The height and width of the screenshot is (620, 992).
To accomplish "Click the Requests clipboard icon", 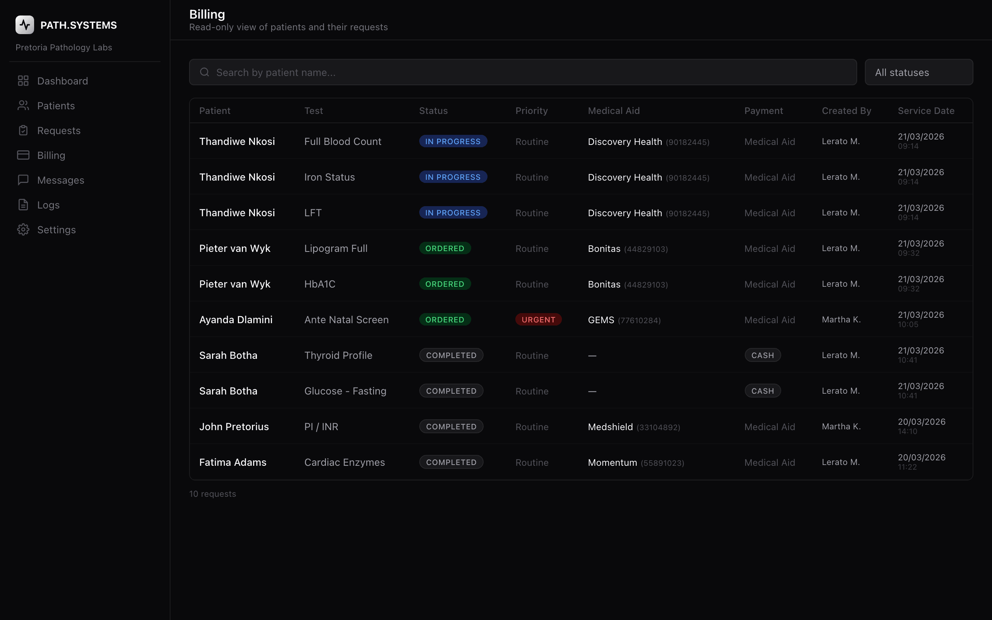I will click(x=23, y=131).
